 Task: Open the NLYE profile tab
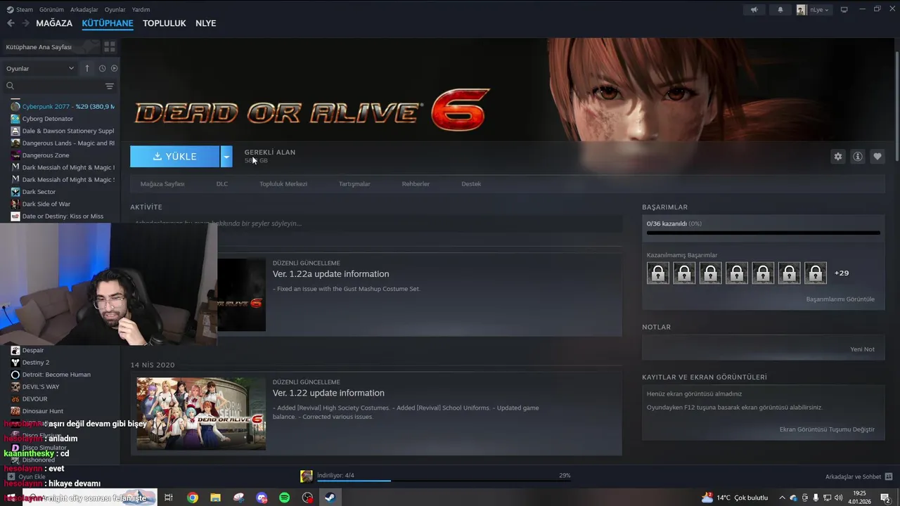coord(205,23)
